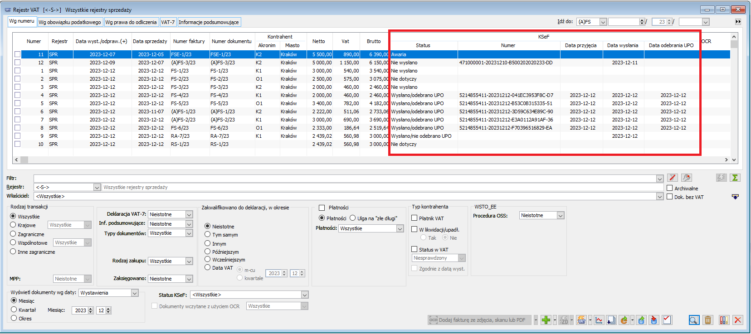
Task: Click the magnifier preview document icon
Action: 694,320
